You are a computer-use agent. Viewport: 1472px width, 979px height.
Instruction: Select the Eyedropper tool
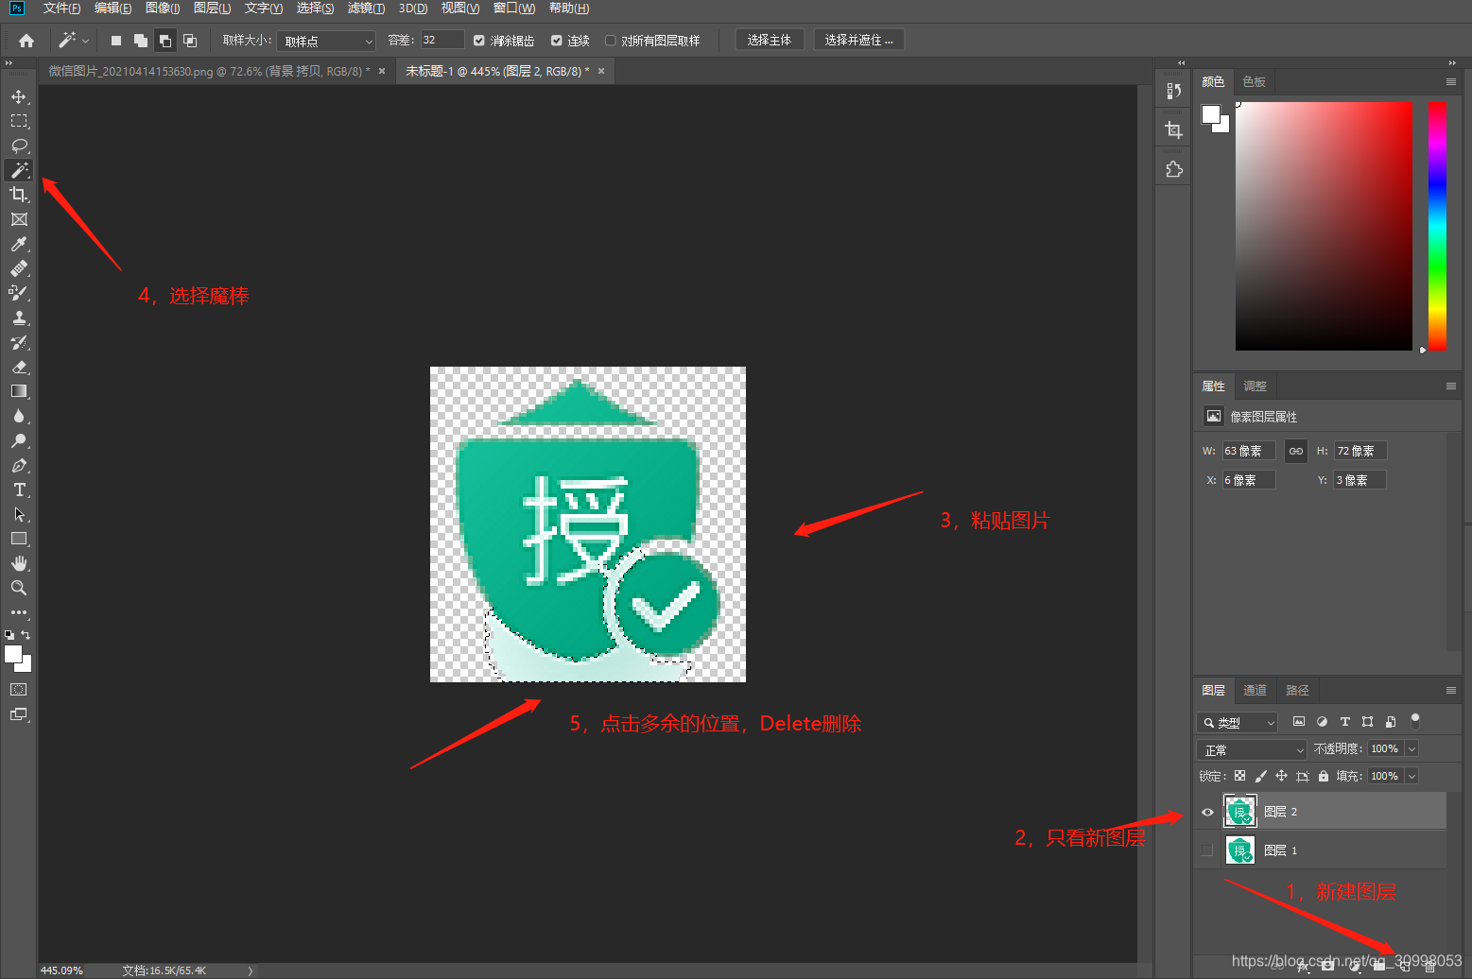coord(19,244)
